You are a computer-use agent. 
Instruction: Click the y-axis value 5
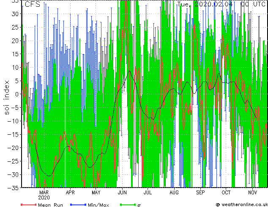(16, 81)
